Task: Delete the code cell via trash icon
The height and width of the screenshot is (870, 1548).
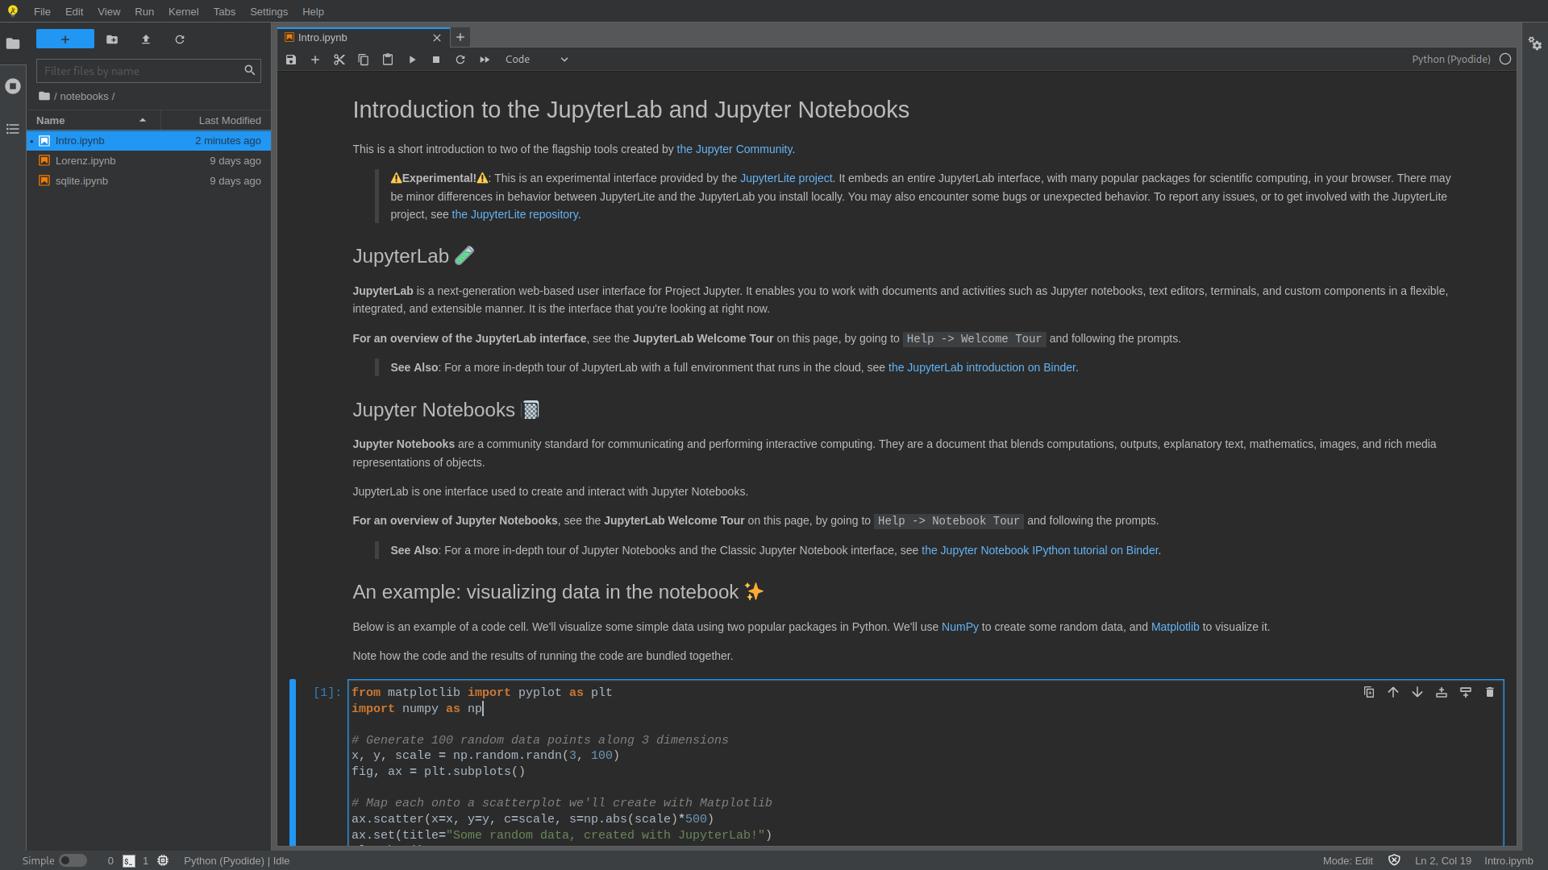Action: [1489, 692]
